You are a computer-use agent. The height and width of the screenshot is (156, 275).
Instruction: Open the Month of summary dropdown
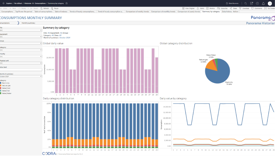click(21, 76)
